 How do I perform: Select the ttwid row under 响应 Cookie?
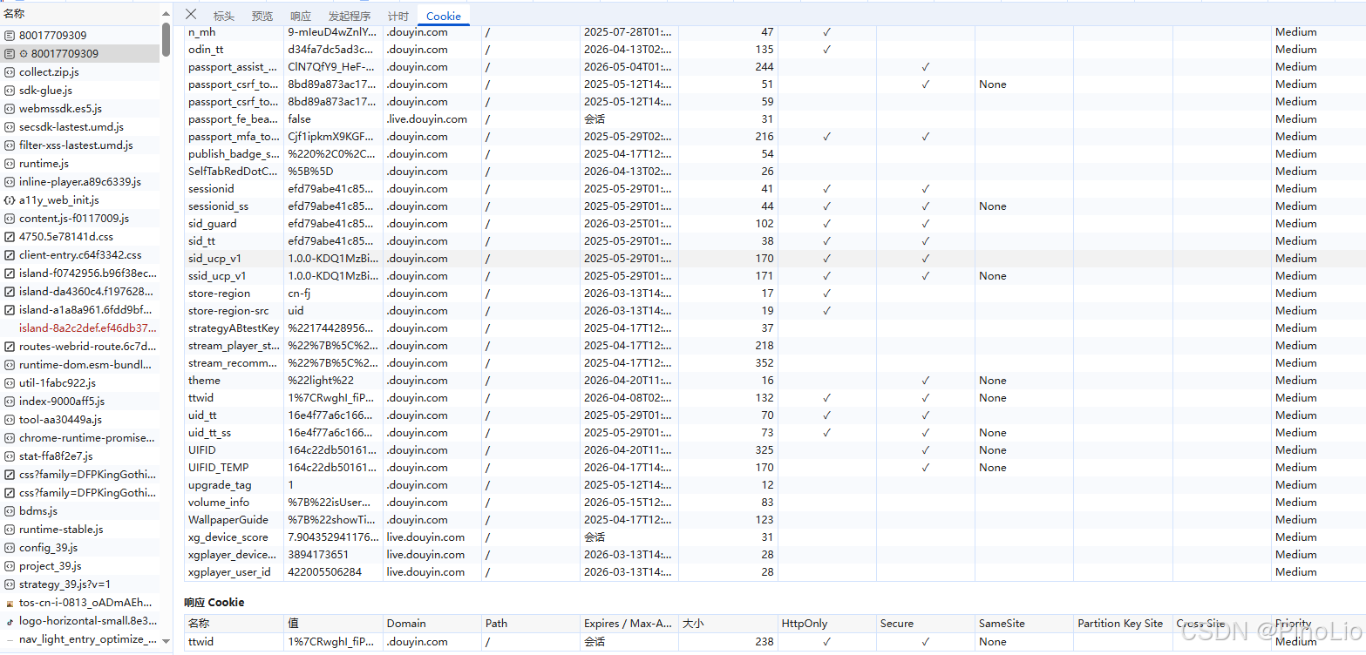click(775, 642)
